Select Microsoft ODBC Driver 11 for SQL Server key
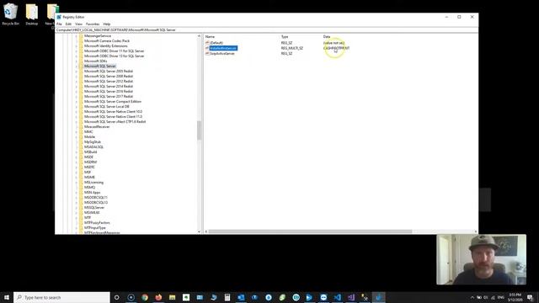This screenshot has width=539, height=303. coord(115,50)
